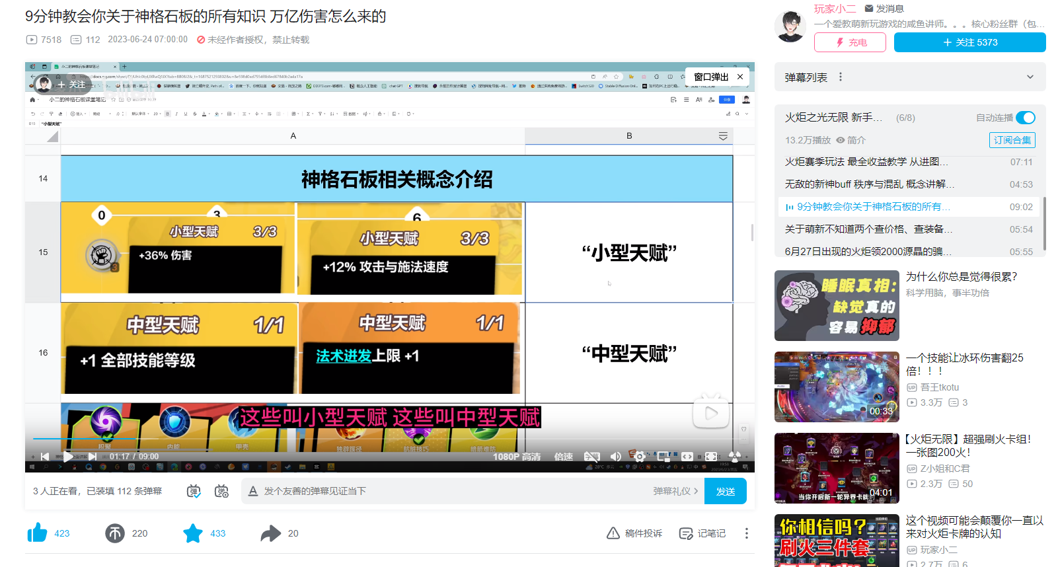Viewport: 1058px width, 567px height.
Task: Click the large play overlay button on video
Action: click(711, 413)
